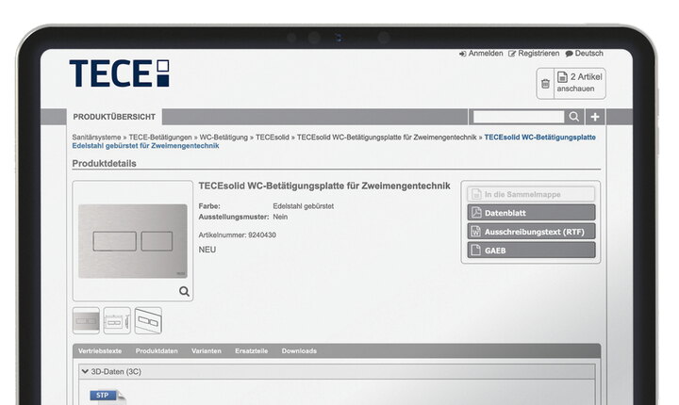This screenshot has width=679, height=405.
Task: Select the Ersatzteile tab
Action: [251, 351]
